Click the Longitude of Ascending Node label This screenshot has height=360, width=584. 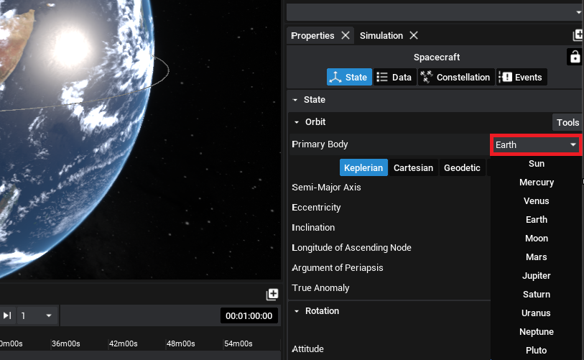pyautogui.click(x=351, y=247)
